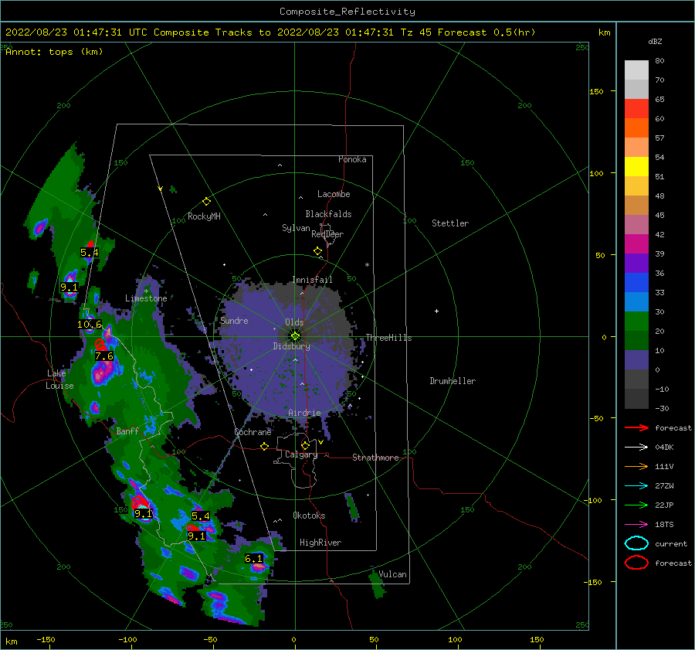Click the cyan 27ZW arrow legend icon
Image resolution: width=695 pixels, height=650 pixels.
point(636,486)
